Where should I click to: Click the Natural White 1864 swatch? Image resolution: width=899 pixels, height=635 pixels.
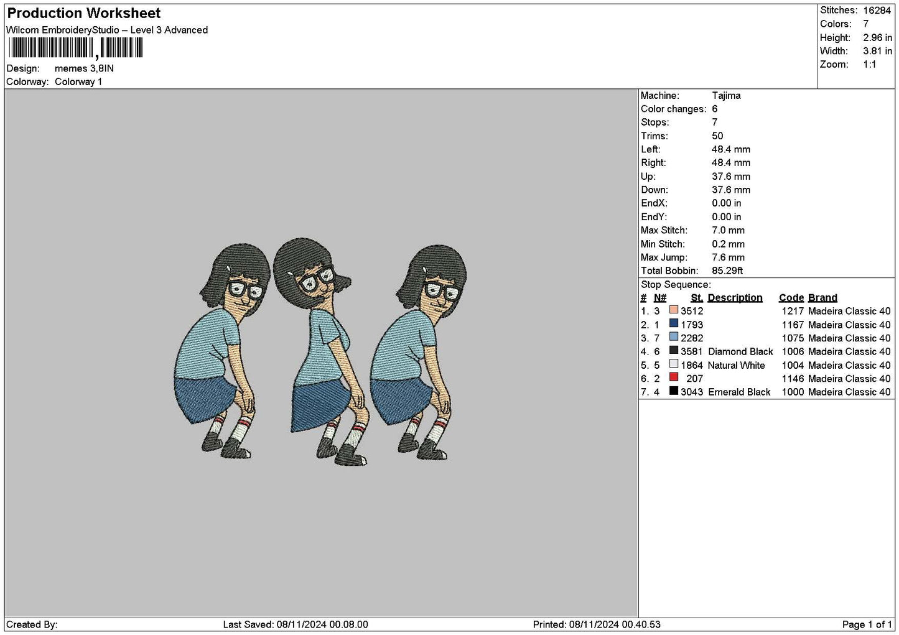[673, 364]
